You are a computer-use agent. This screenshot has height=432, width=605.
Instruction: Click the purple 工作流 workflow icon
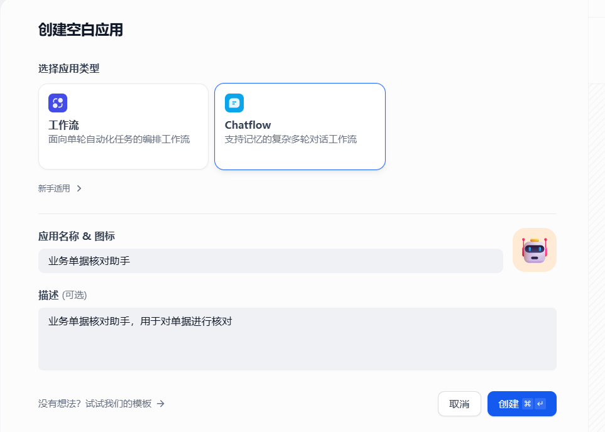58,103
